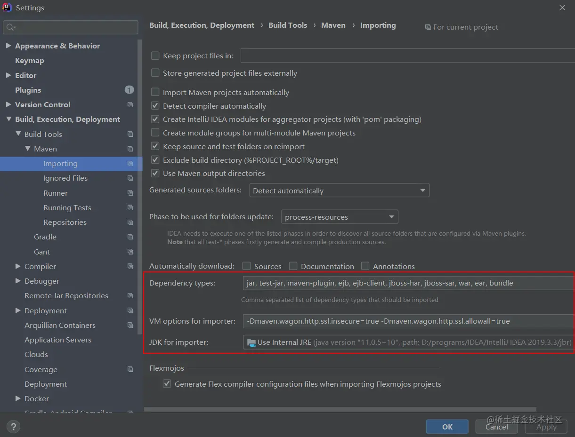Image resolution: width=575 pixels, height=437 pixels.
Task: Expand the Editor section
Action: pyautogui.click(x=8, y=75)
